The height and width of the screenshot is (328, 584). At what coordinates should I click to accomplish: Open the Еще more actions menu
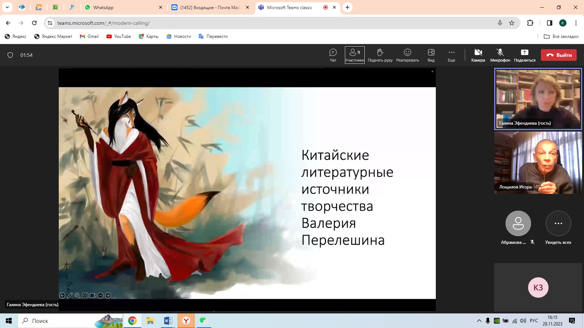tap(452, 55)
